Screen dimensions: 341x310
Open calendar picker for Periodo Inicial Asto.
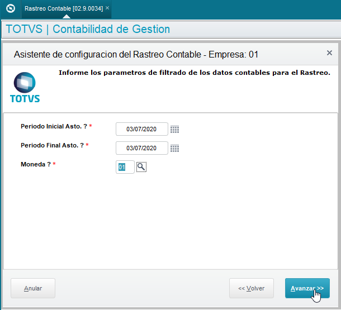174,129
